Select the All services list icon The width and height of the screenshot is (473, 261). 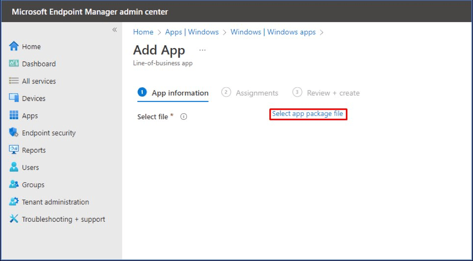tap(14, 81)
